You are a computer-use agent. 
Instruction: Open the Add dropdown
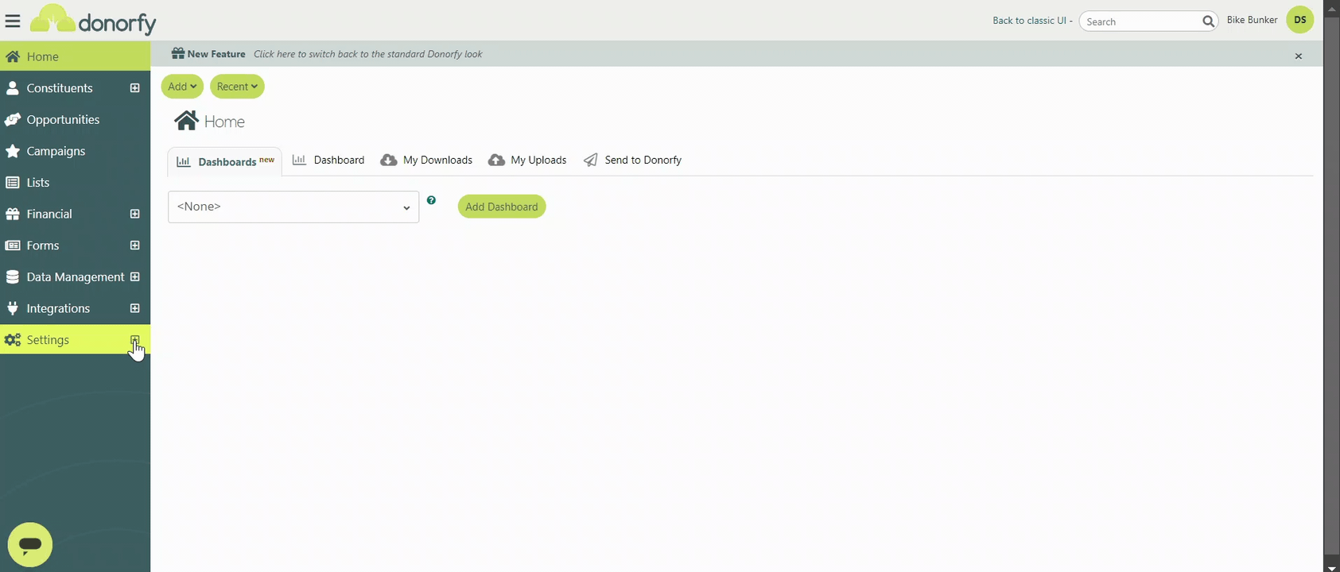(182, 87)
